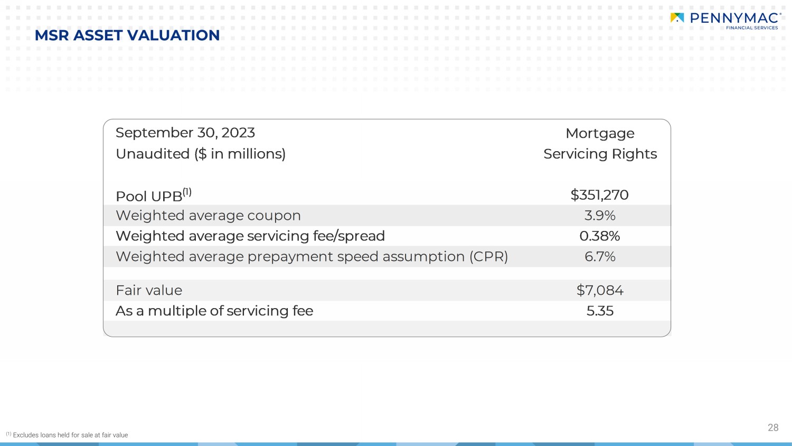Select the MSR ASSET VALUATION title
Image resolution: width=792 pixels, height=446 pixels.
[127, 35]
